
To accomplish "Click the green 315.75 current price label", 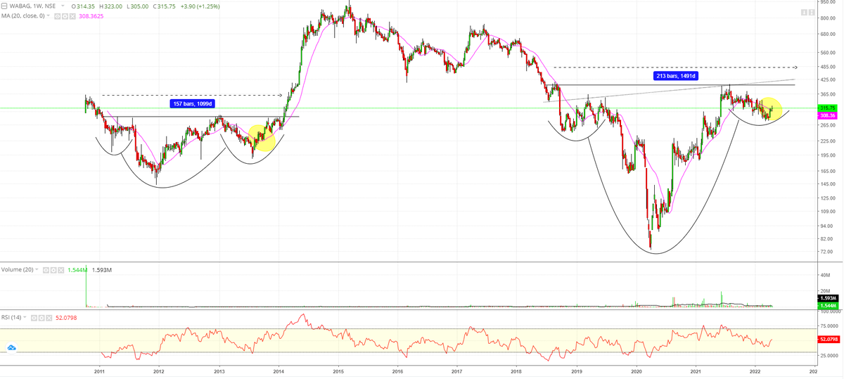I will click(828, 108).
